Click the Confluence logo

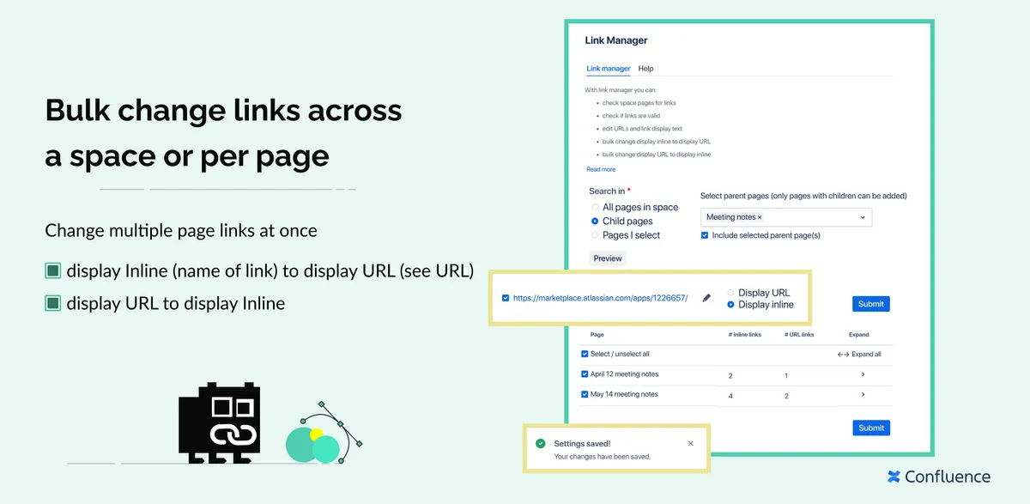[939, 477]
